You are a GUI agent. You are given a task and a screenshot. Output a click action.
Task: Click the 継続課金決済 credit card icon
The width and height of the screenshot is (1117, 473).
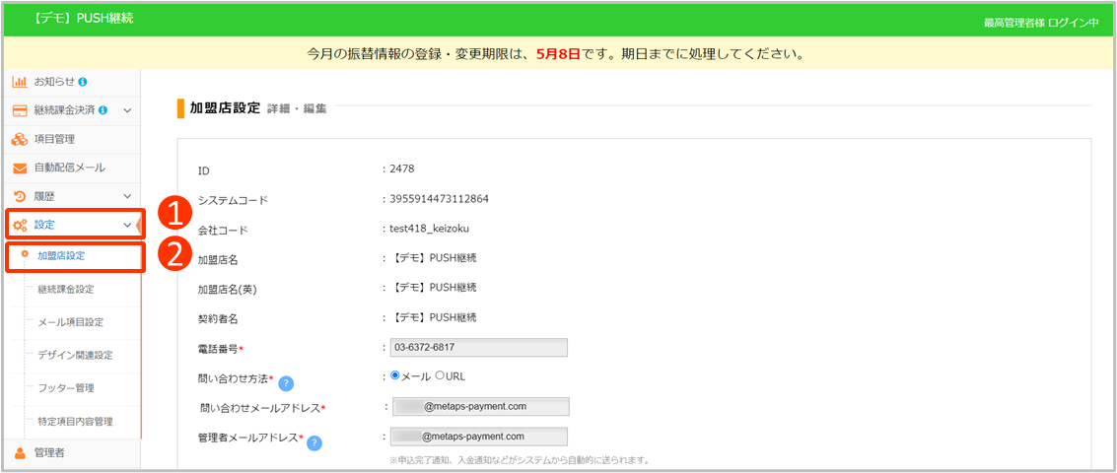[x=19, y=109]
